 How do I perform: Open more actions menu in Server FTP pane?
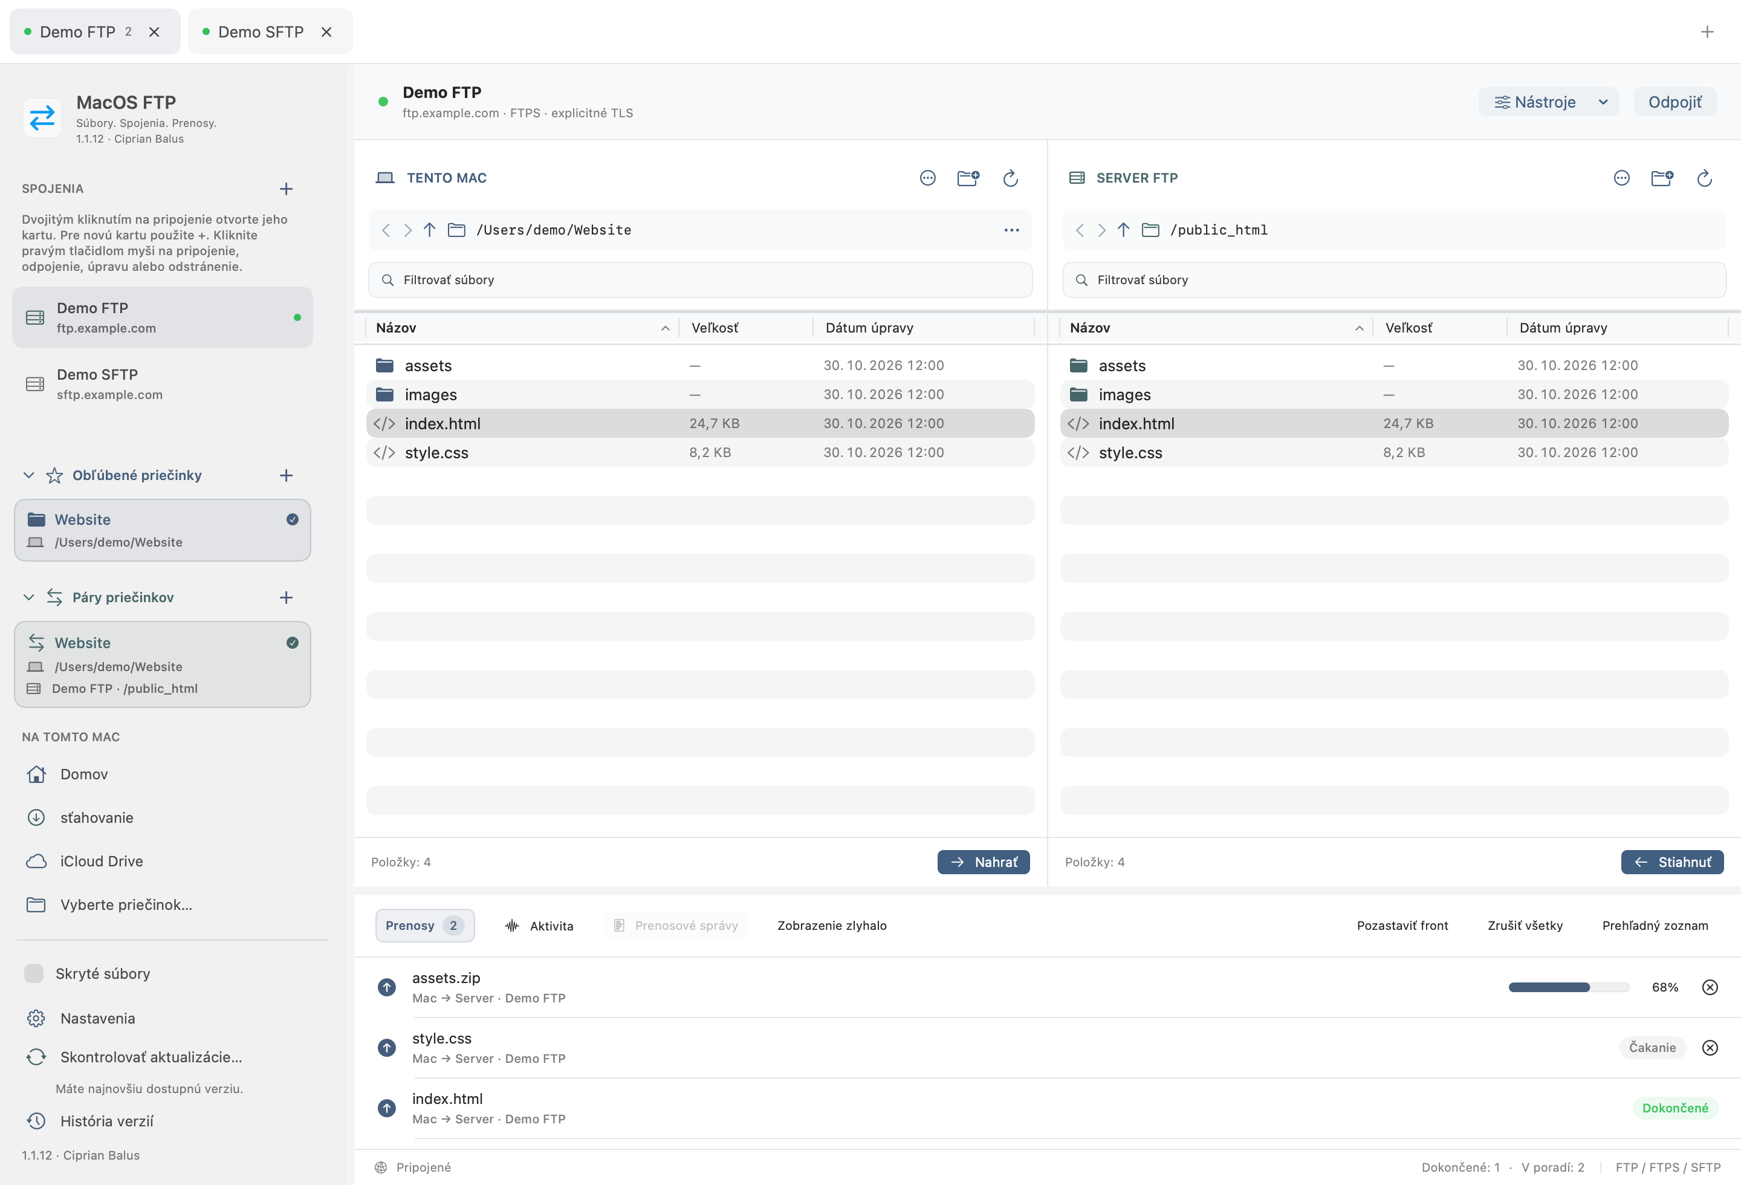1621,178
